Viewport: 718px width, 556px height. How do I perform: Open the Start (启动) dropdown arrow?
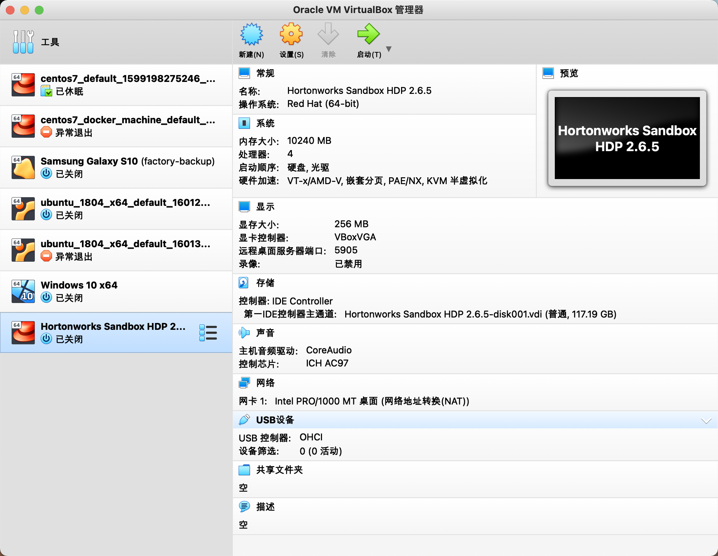point(389,49)
